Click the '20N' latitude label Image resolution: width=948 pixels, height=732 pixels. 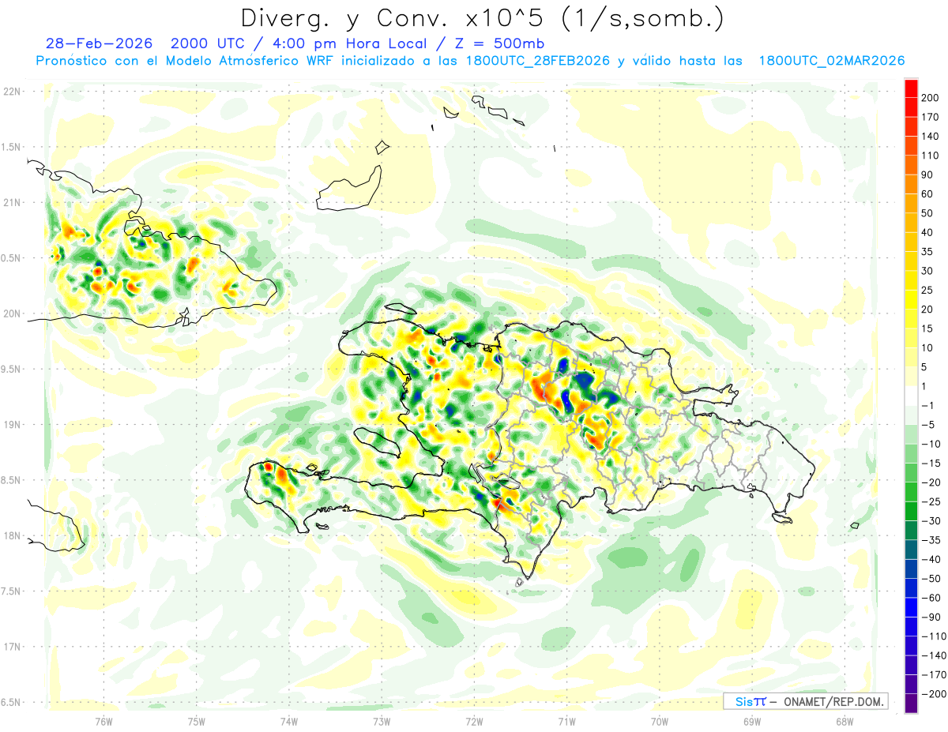11,313
